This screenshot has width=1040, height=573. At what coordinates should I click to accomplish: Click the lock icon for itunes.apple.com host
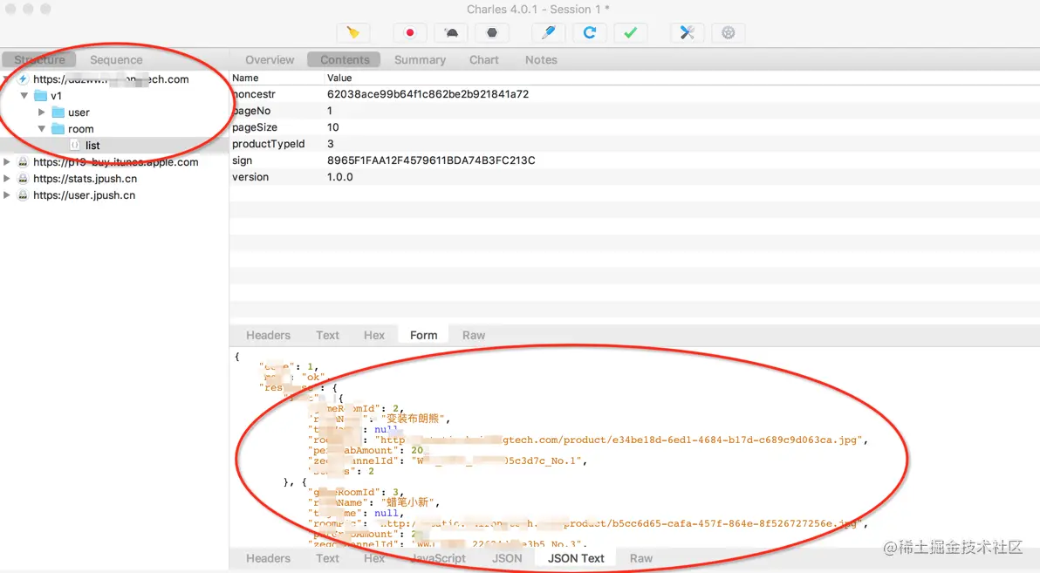click(x=24, y=162)
